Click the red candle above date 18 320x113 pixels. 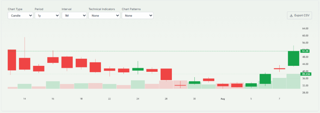pyautogui.click(x=81, y=63)
